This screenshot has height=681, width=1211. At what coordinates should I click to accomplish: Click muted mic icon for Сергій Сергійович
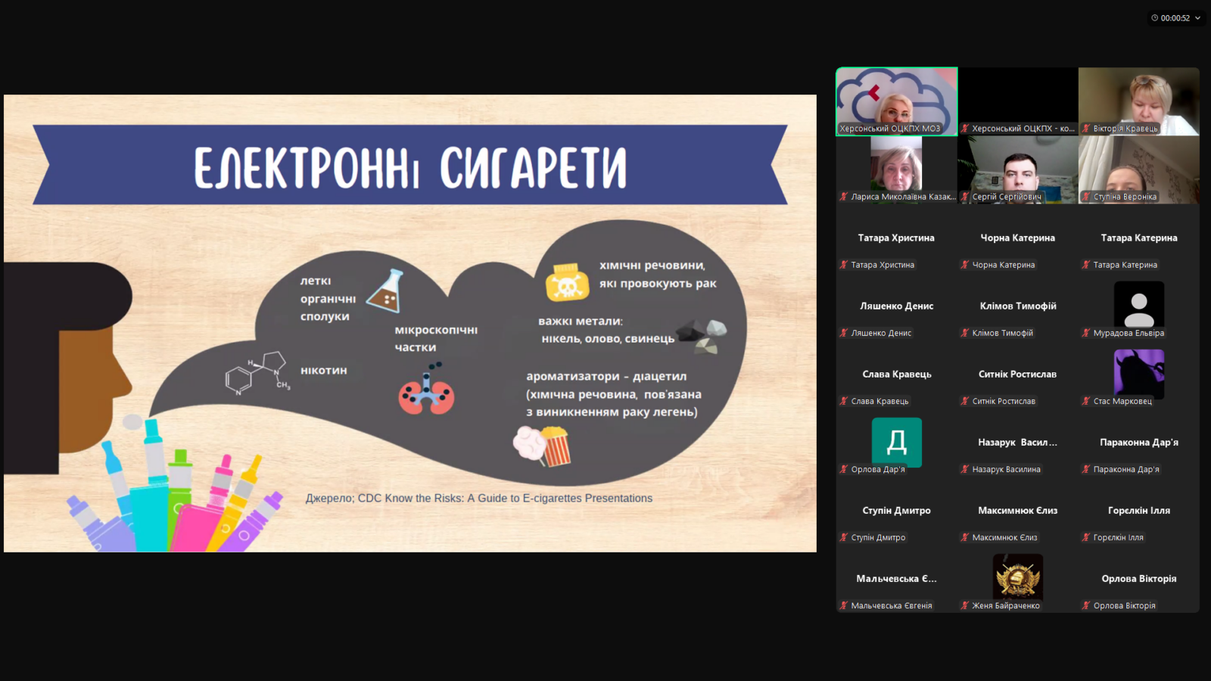click(965, 197)
